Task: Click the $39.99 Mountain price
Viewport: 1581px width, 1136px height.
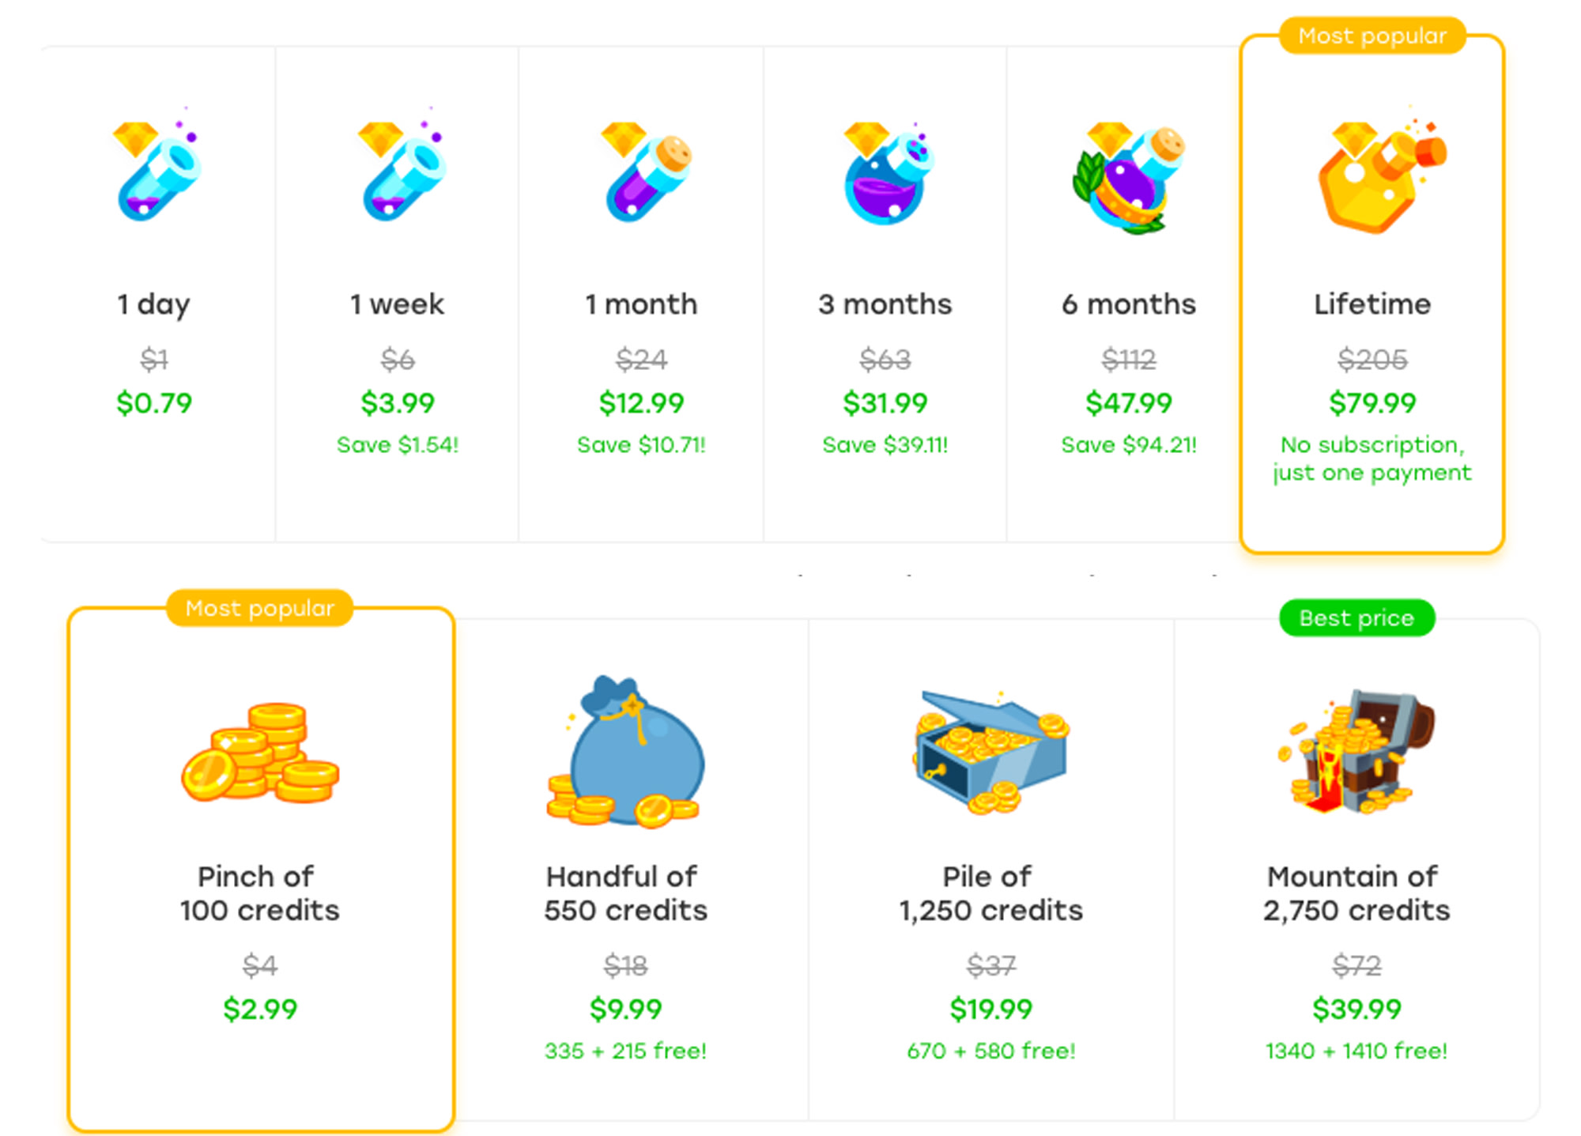Action: coord(1356,1009)
